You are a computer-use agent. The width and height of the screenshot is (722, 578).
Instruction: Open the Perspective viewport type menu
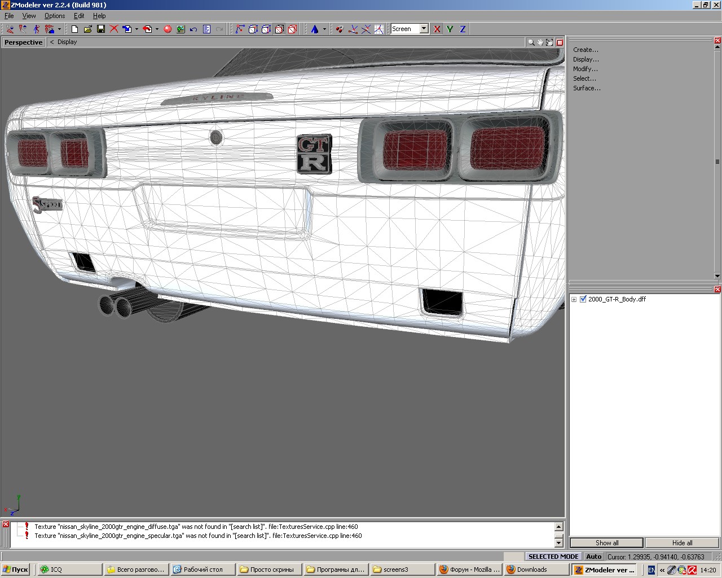pyautogui.click(x=23, y=42)
